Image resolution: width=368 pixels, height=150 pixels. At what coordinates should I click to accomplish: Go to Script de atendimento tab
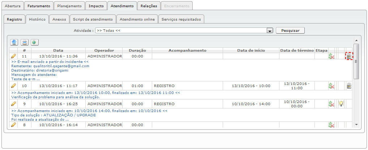pos(93,19)
